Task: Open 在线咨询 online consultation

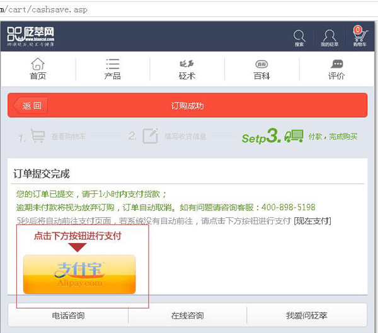Action: click(x=187, y=315)
